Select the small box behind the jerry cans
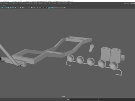This screenshot has height=101, width=135. (x=123, y=58)
